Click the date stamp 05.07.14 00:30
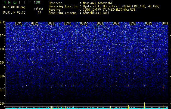The height and width of the screenshot is (109, 171). [14, 13]
